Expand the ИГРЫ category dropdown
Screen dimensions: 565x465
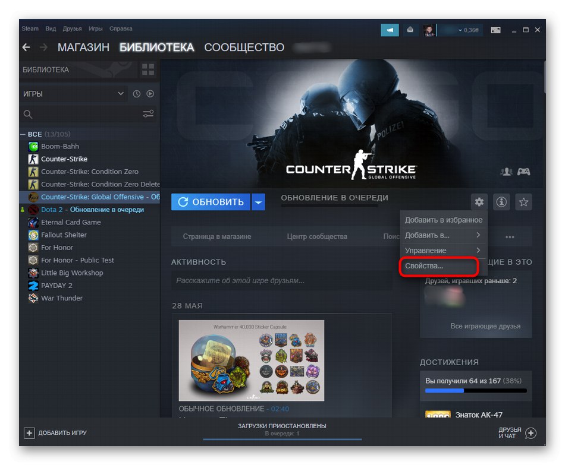pyautogui.click(x=121, y=94)
